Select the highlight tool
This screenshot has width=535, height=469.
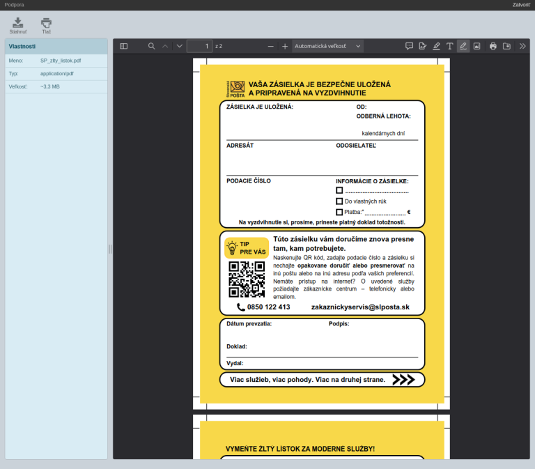point(436,46)
